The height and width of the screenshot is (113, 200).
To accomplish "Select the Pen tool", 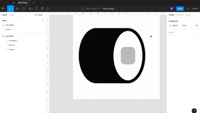I will click(x=30, y=9).
